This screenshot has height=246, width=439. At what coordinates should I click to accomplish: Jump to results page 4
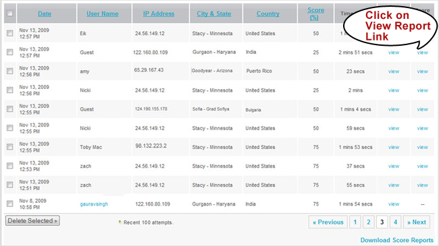[395, 222]
